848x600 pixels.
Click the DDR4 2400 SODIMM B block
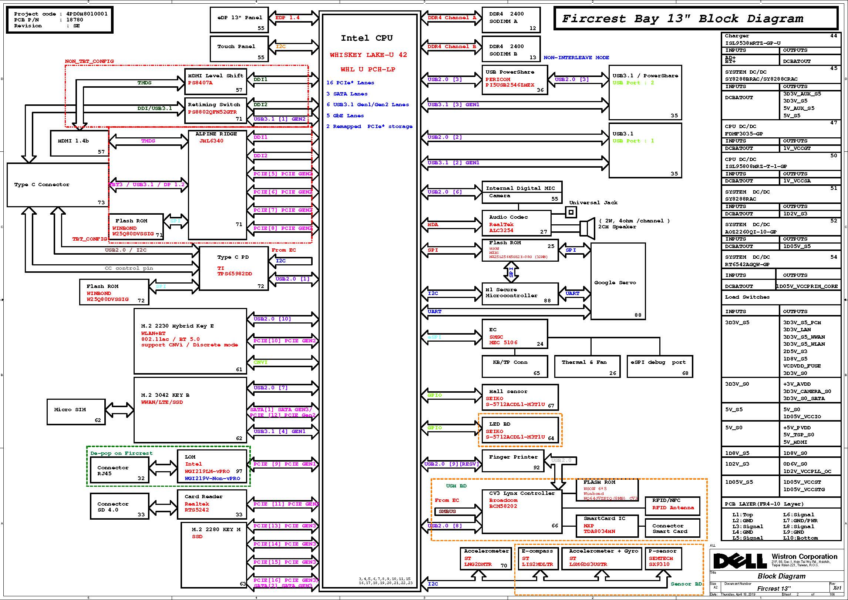click(x=511, y=49)
